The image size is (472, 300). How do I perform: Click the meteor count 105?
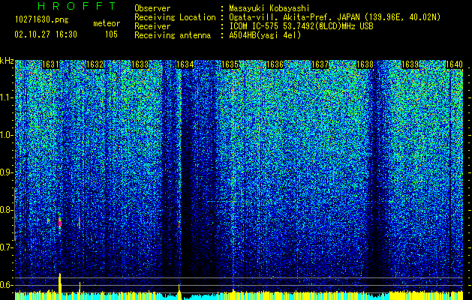[x=111, y=34]
